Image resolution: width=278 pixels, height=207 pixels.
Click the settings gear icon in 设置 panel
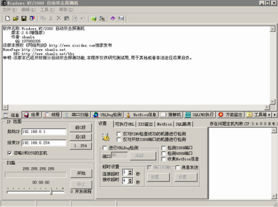point(106,137)
